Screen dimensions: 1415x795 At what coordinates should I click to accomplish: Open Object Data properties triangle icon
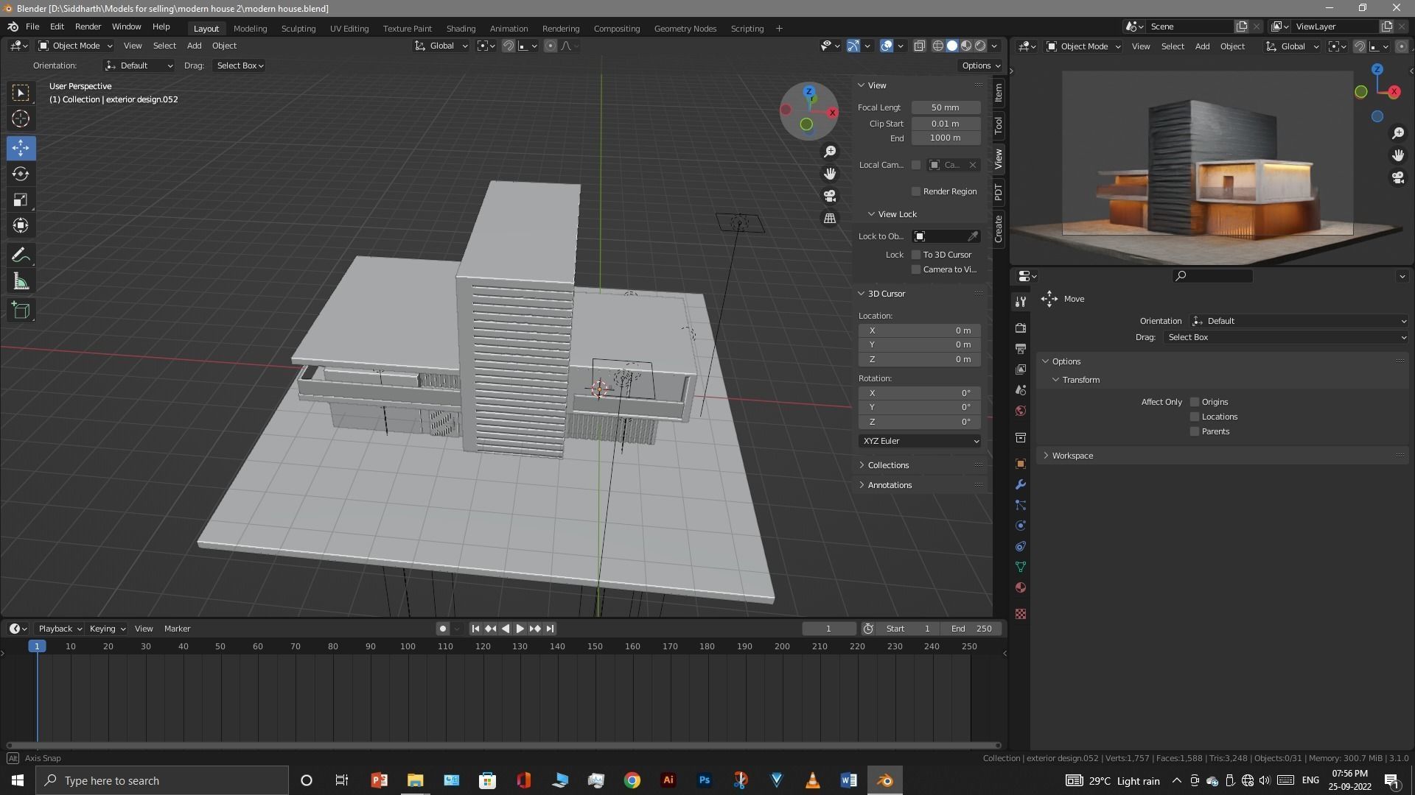[1021, 567]
